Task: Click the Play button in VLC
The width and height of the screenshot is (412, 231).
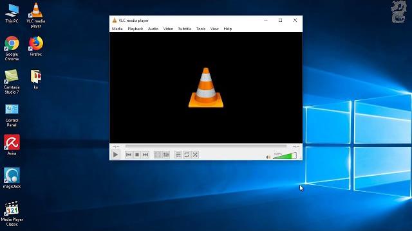Action: point(115,155)
